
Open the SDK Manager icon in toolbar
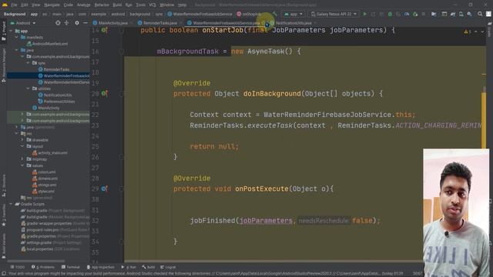[469, 14]
